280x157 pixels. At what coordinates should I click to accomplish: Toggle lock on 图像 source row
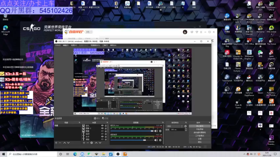(106, 131)
